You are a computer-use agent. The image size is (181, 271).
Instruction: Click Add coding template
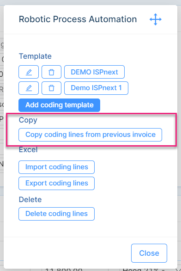point(60,105)
